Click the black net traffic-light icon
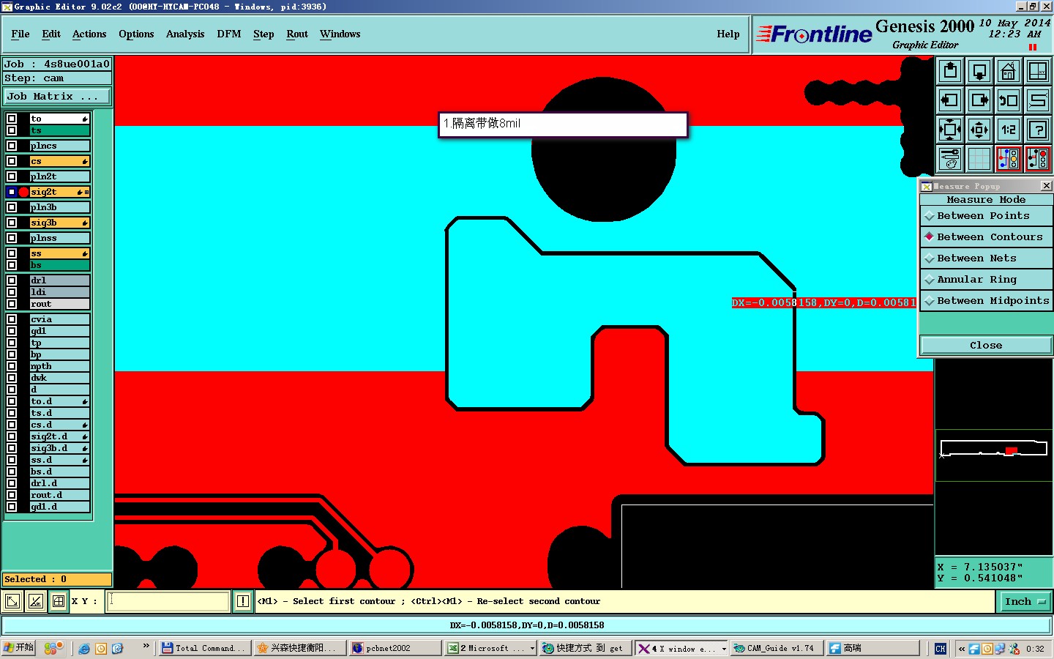 click(1038, 159)
